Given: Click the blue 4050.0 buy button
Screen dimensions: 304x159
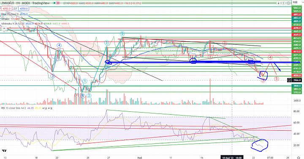Looking at the screenshot, I should coord(24,9).
